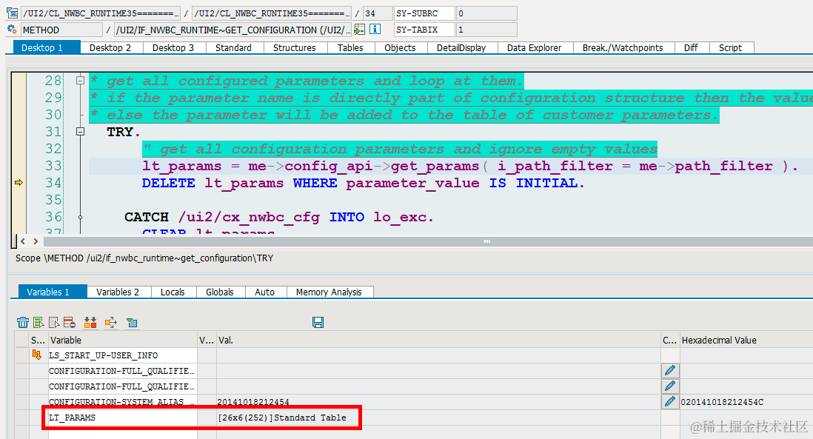Click the teal box filter icon

[x=132, y=322]
